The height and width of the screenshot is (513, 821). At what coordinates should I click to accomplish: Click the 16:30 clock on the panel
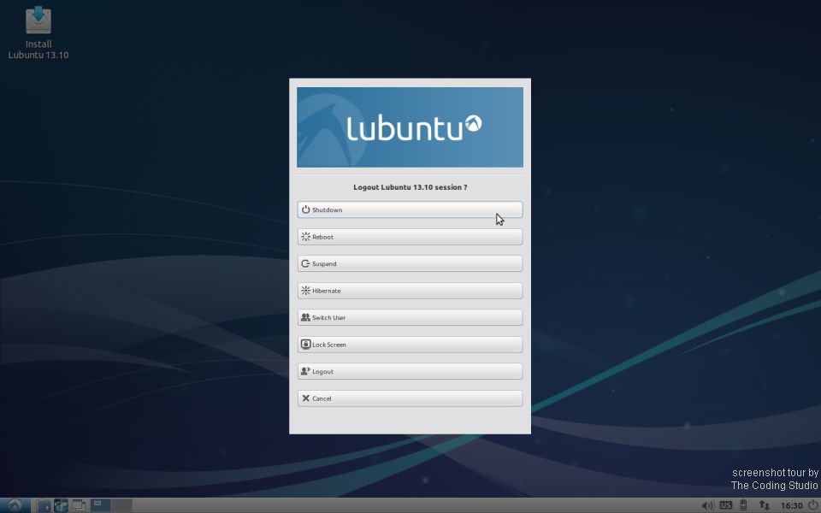coord(791,505)
